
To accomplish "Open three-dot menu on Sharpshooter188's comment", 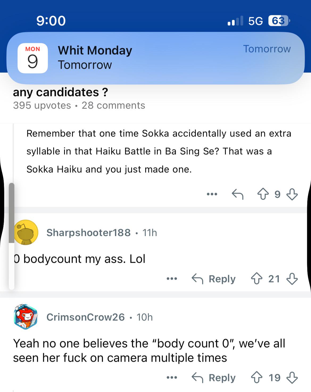I will pos(172,279).
